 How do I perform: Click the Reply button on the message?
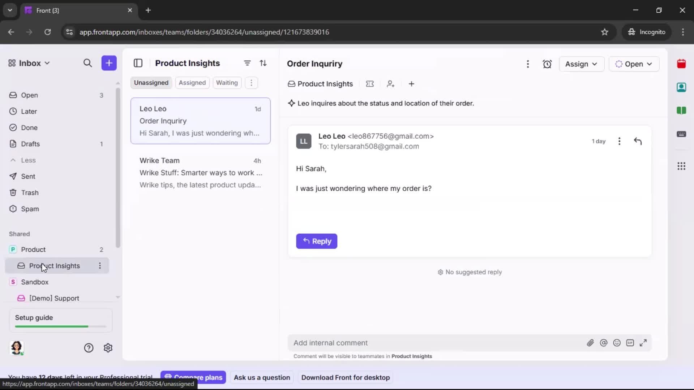pos(316,241)
